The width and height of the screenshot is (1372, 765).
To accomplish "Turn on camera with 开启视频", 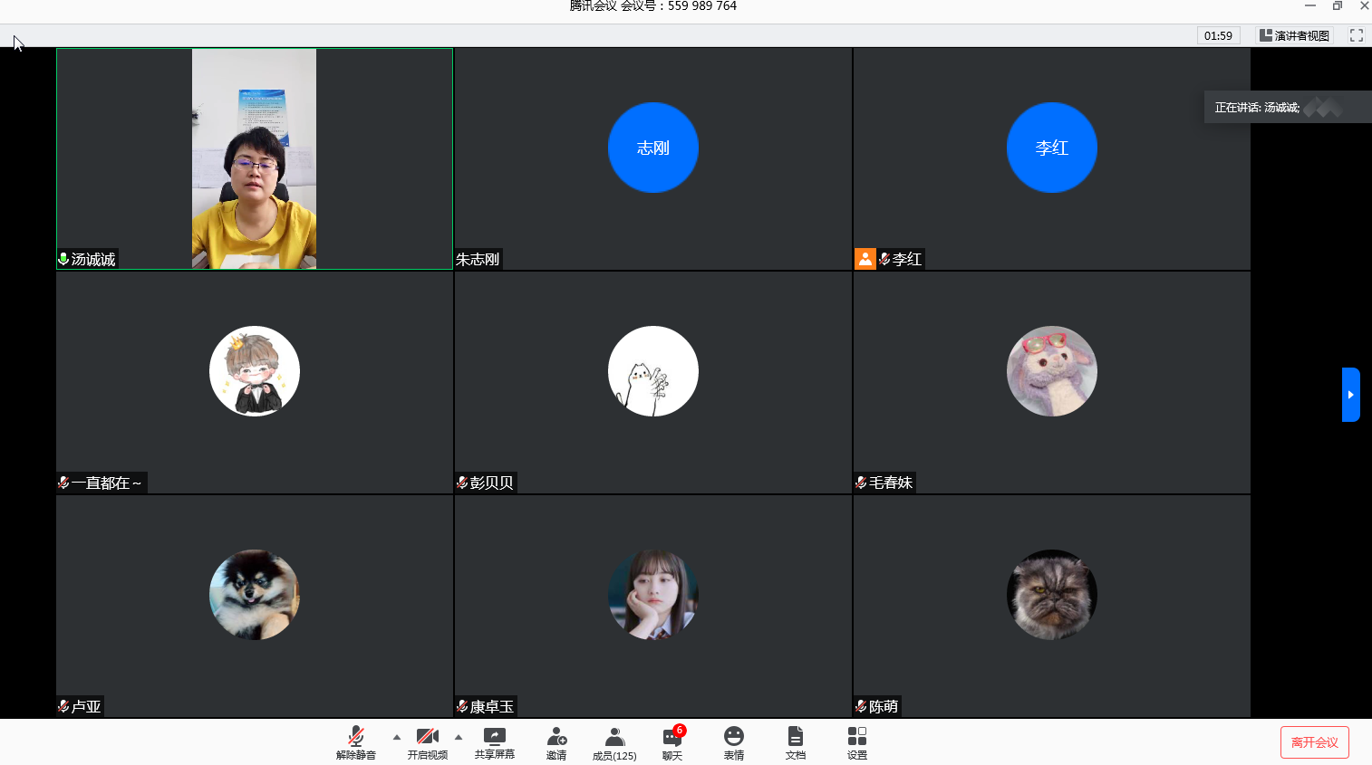I will (x=427, y=741).
